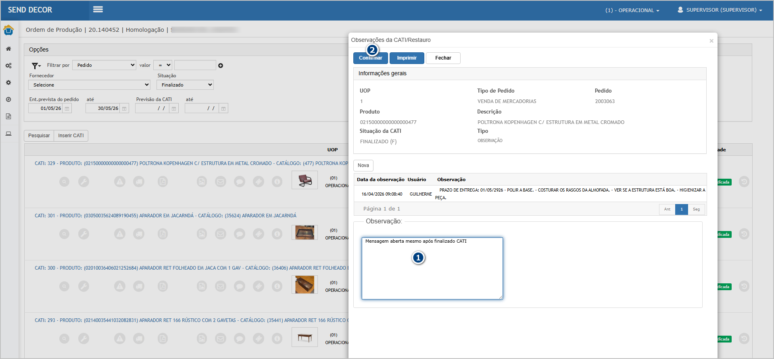Select page 1 in pagination
The width and height of the screenshot is (774, 359).
(682, 209)
